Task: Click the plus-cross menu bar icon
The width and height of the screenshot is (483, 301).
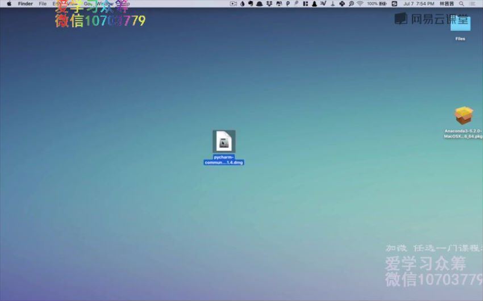Action: tap(342, 4)
